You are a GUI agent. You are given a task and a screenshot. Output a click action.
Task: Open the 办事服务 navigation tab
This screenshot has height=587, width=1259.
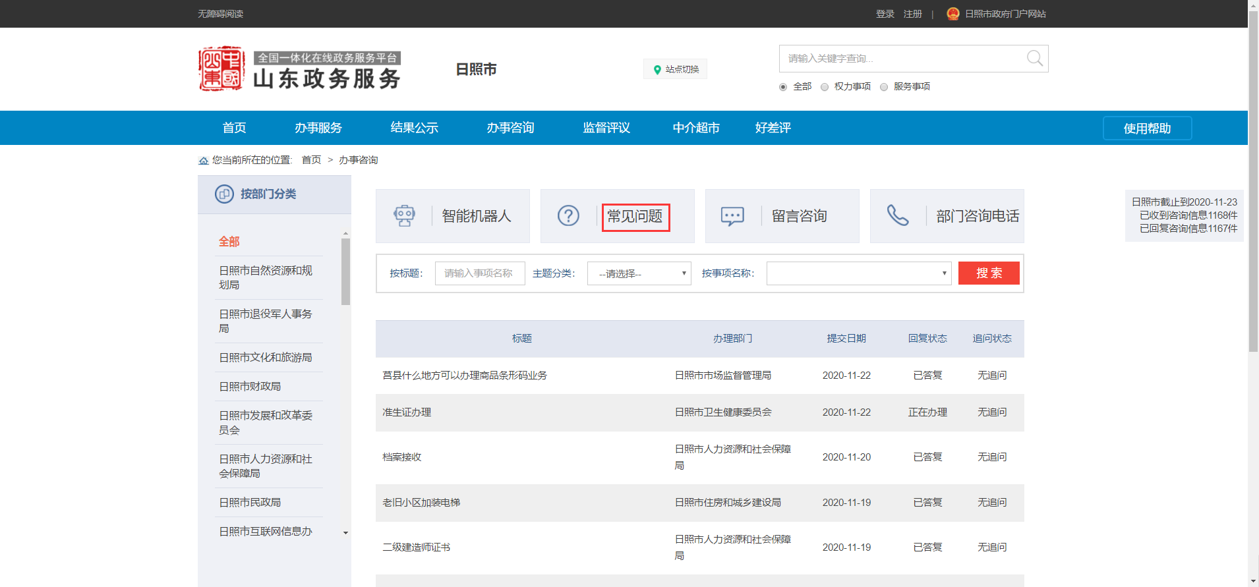coord(318,128)
